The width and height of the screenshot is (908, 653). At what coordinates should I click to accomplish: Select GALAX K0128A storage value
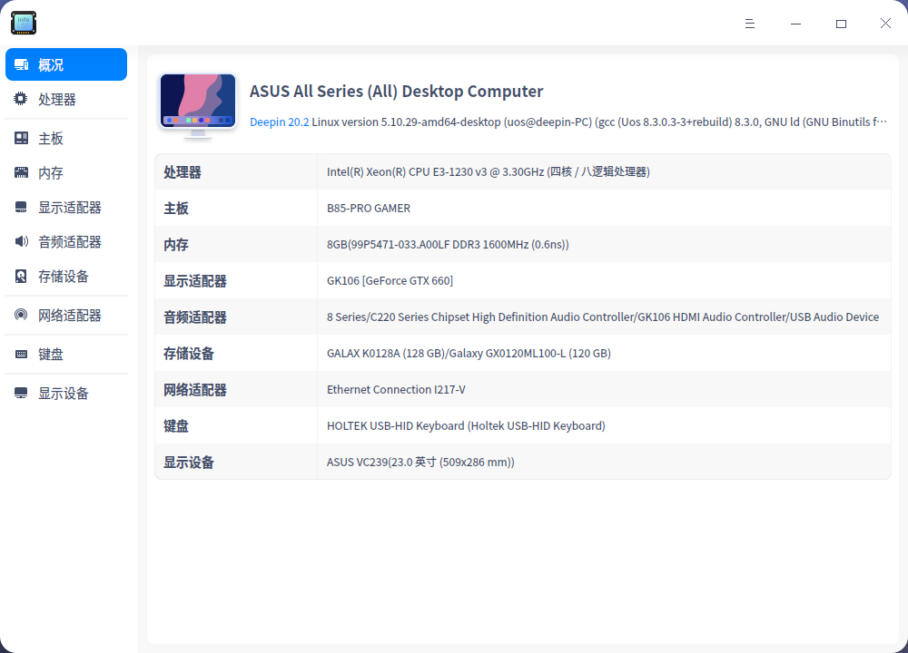click(469, 354)
